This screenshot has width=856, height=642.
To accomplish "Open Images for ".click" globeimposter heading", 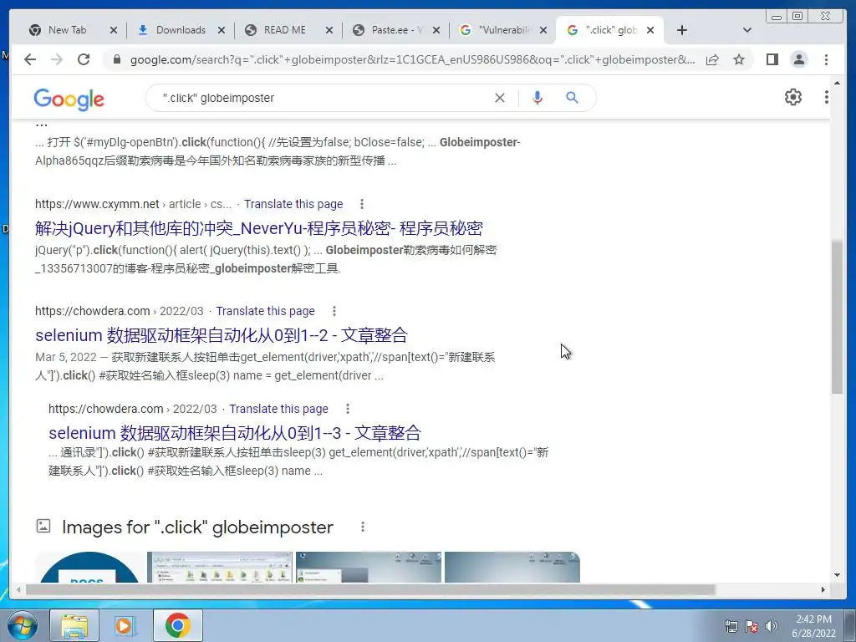I will point(197,527).
